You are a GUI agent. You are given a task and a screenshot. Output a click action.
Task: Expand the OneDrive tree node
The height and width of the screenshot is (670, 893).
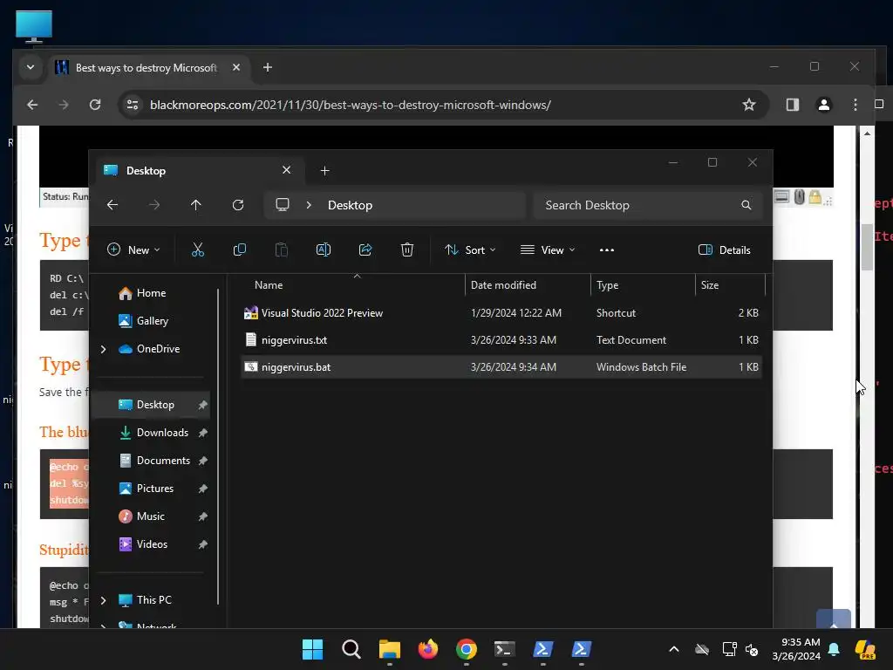click(x=103, y=349)
